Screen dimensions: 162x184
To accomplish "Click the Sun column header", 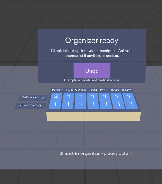I will (x=126, y=90).
